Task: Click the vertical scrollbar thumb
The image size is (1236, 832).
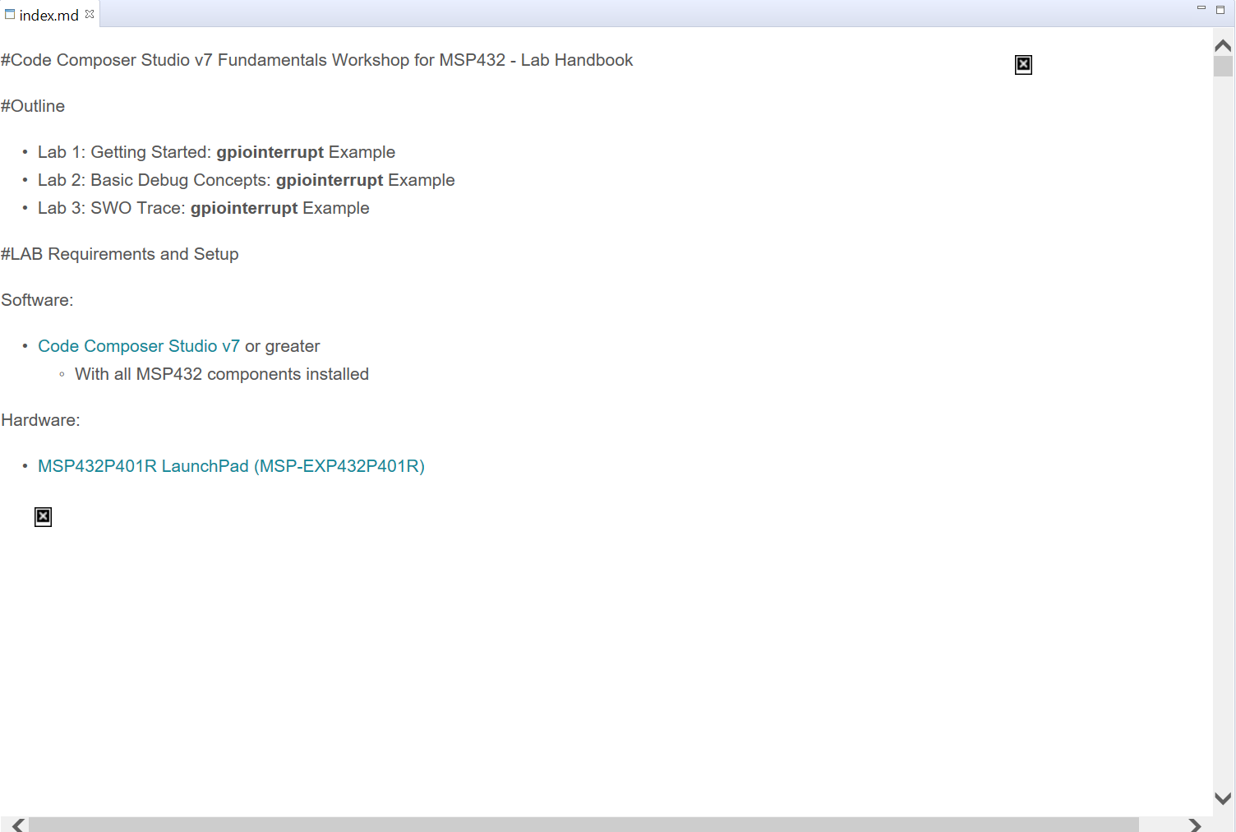Action: tap(1223, 66)
